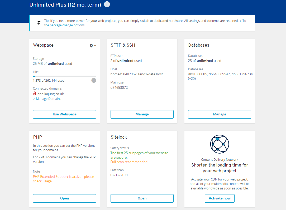Click the Sitelock card heading
The width and height of the screenshot is (286, 210).
coord(119,137)
